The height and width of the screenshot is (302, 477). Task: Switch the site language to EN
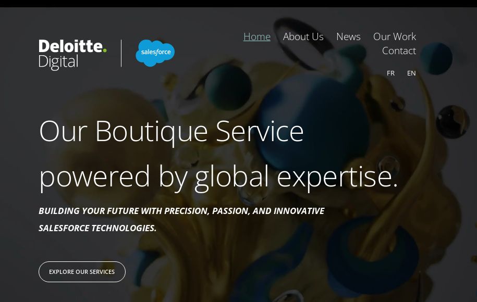click(411, 73)
